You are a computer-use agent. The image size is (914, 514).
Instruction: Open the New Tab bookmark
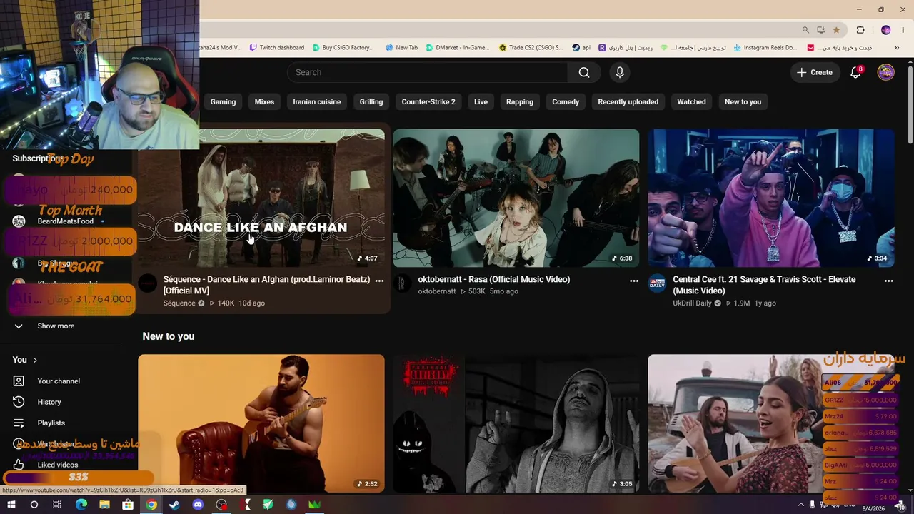coord(401,48)
